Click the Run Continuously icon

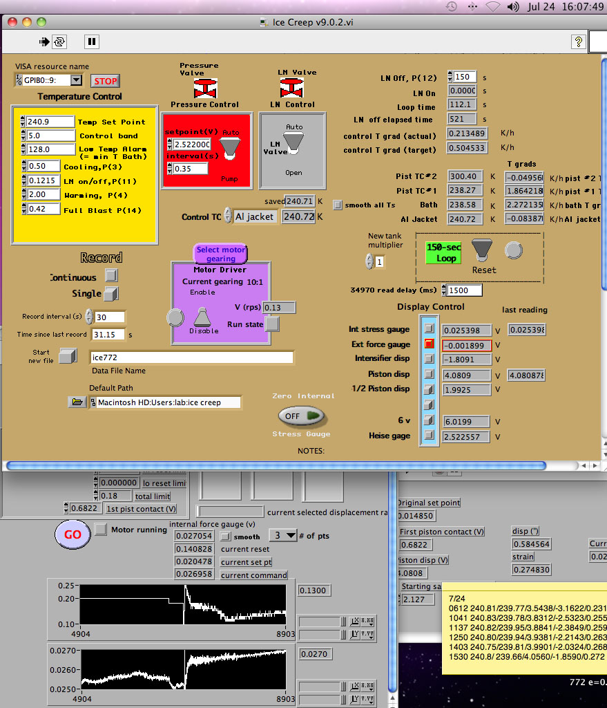(x=59, y=42)
